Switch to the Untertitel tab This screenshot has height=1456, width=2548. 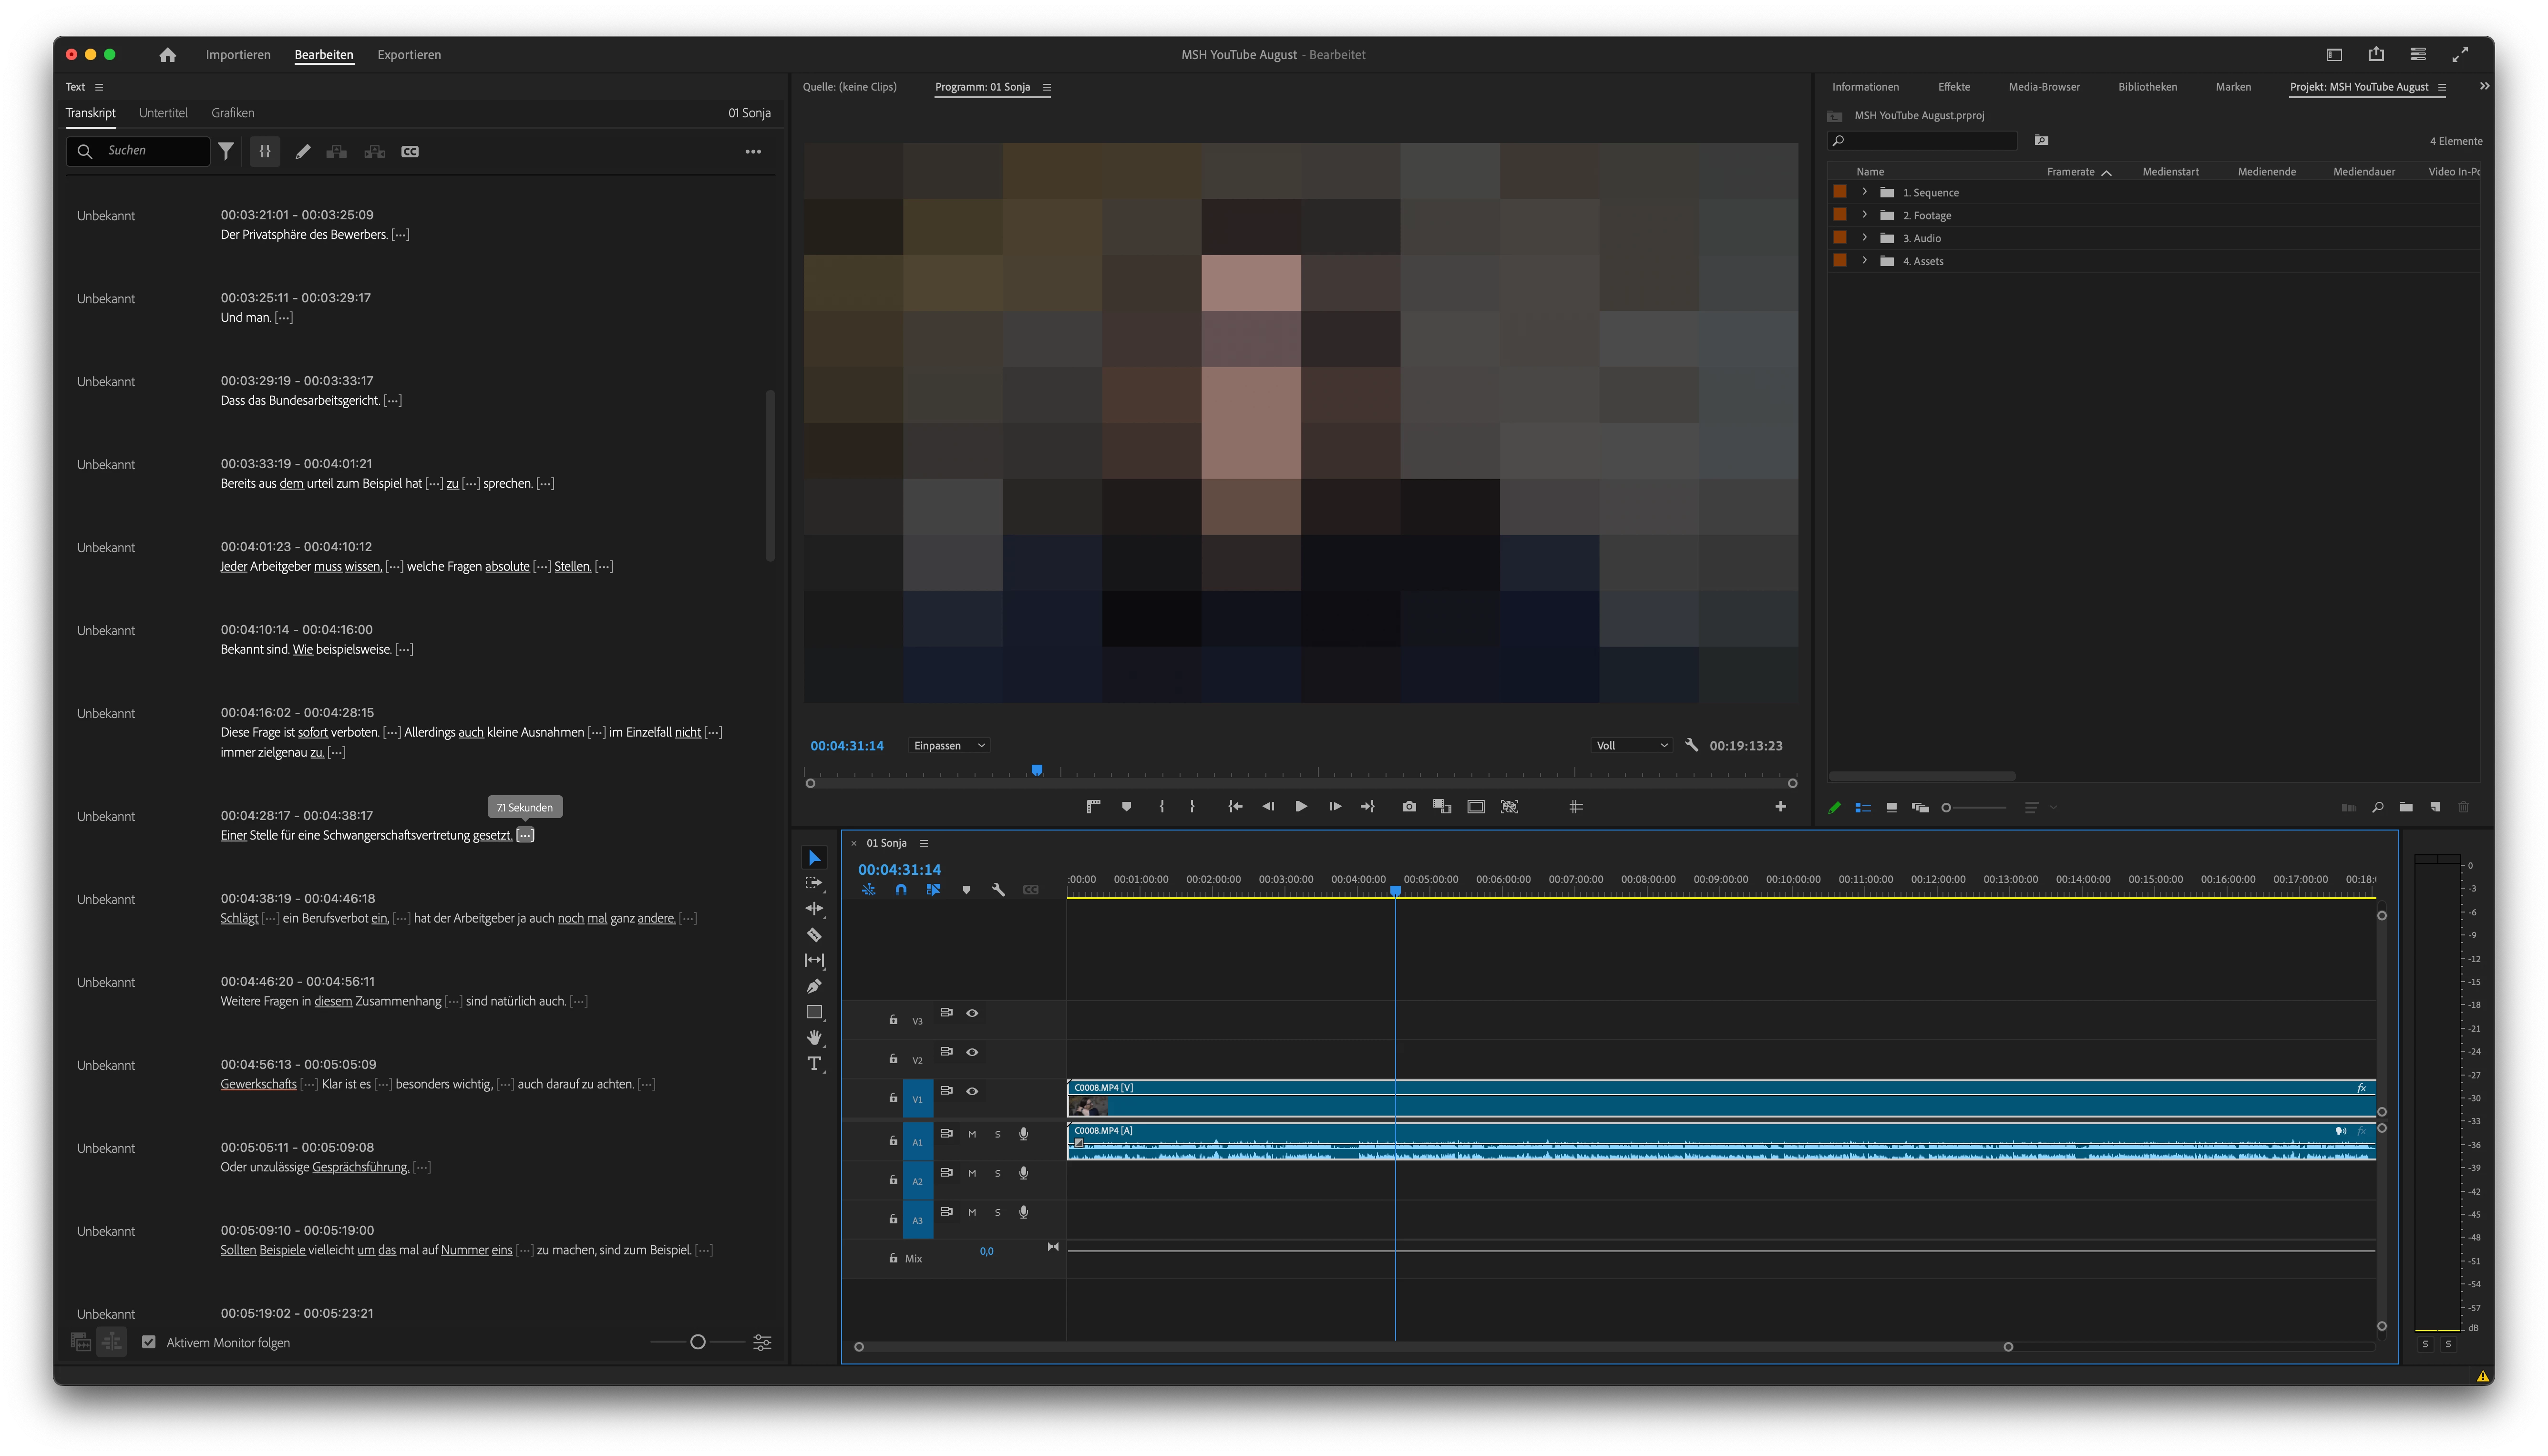[163, 113]
